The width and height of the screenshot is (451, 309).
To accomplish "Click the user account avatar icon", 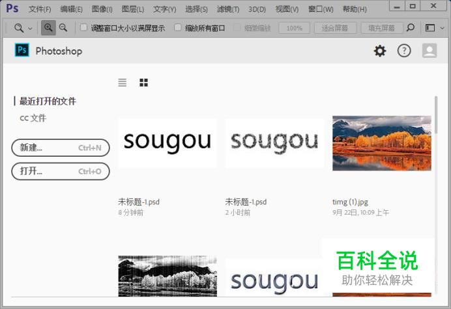I will click(429, 51).
